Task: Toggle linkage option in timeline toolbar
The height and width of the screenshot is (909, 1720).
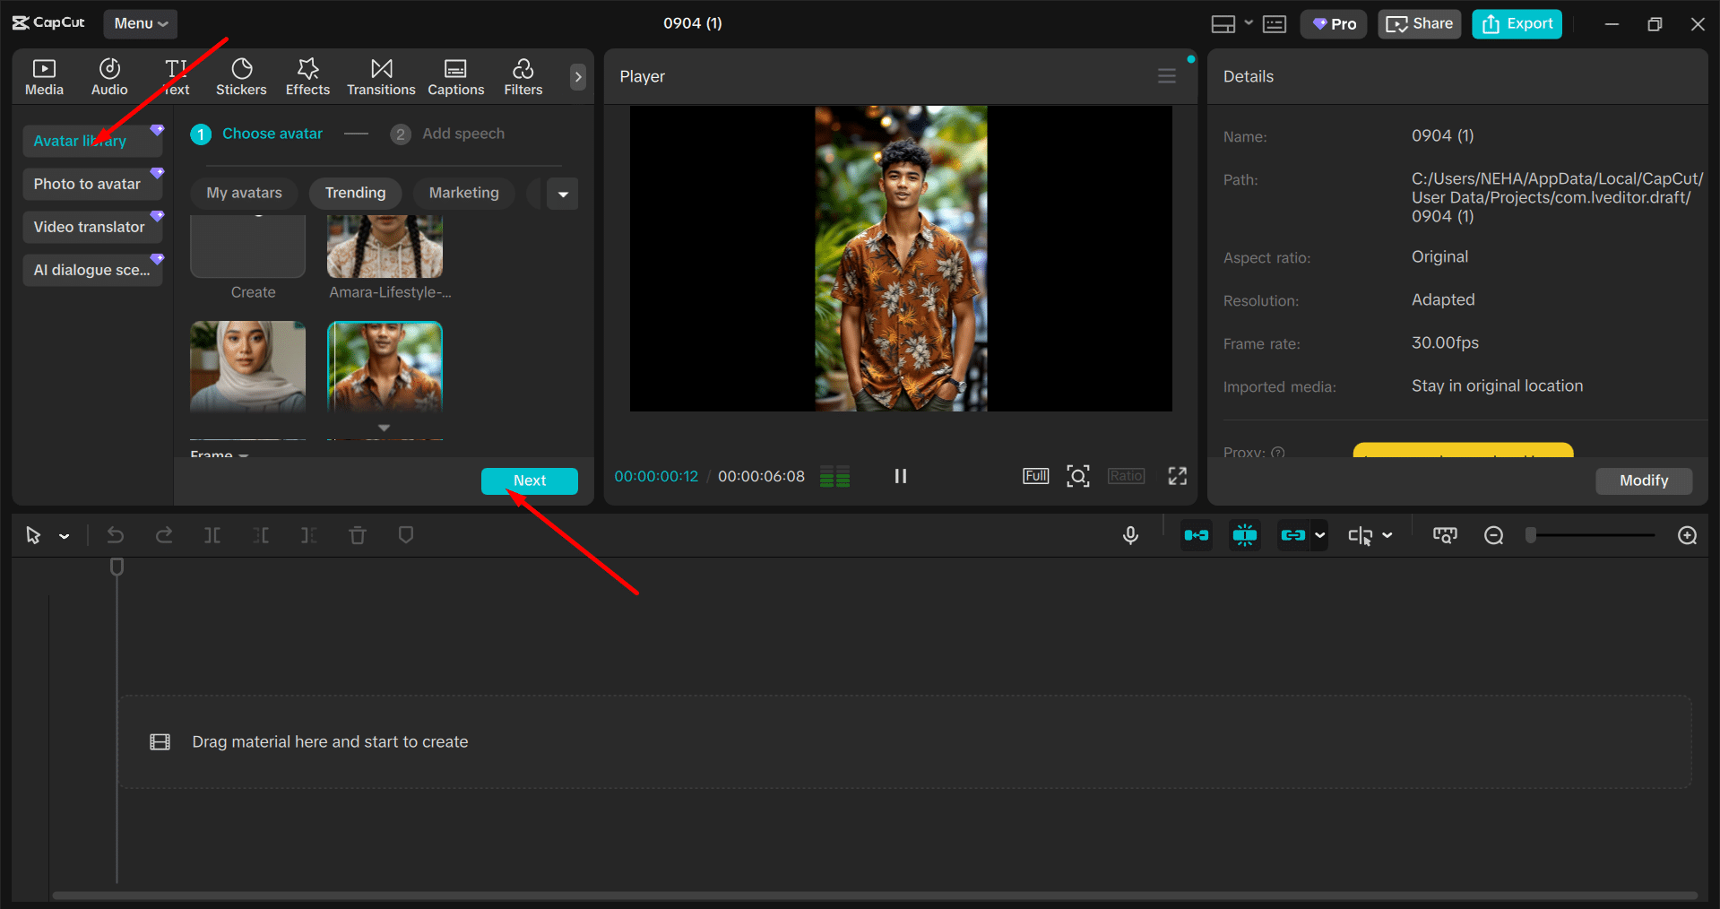Action: click(x=1292, y=535)
